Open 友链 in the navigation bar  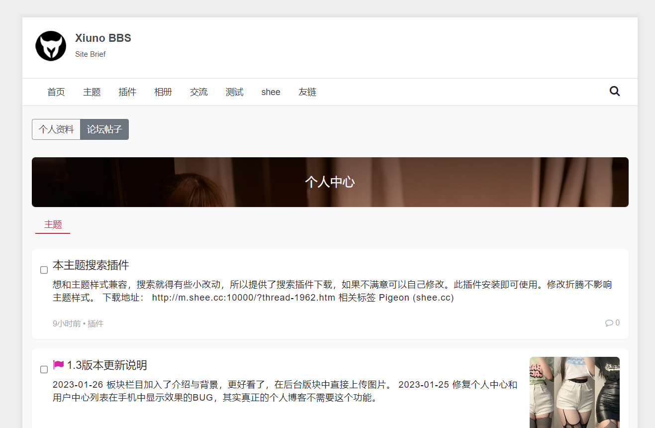coord(307,92)
